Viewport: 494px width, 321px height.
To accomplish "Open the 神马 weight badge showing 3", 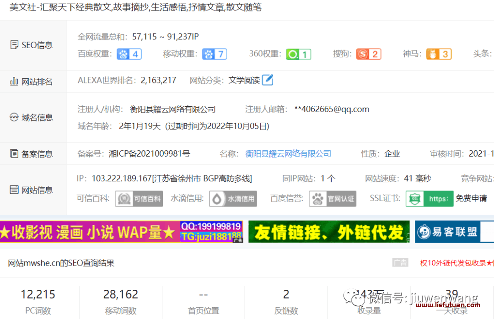I will pos(439,54).
